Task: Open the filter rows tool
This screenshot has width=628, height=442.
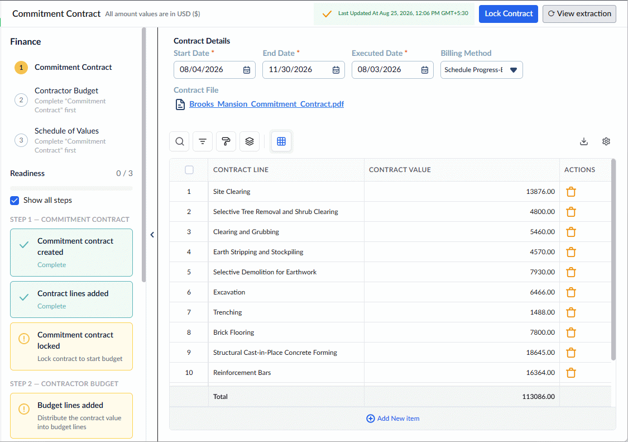Action: 203,141
